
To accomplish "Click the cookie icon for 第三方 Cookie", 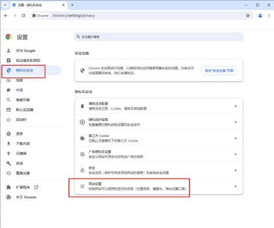I will [x=82, y=138].
